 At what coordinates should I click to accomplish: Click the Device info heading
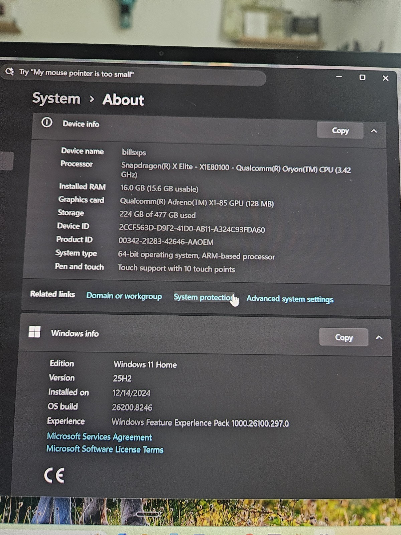coord(81,124)
